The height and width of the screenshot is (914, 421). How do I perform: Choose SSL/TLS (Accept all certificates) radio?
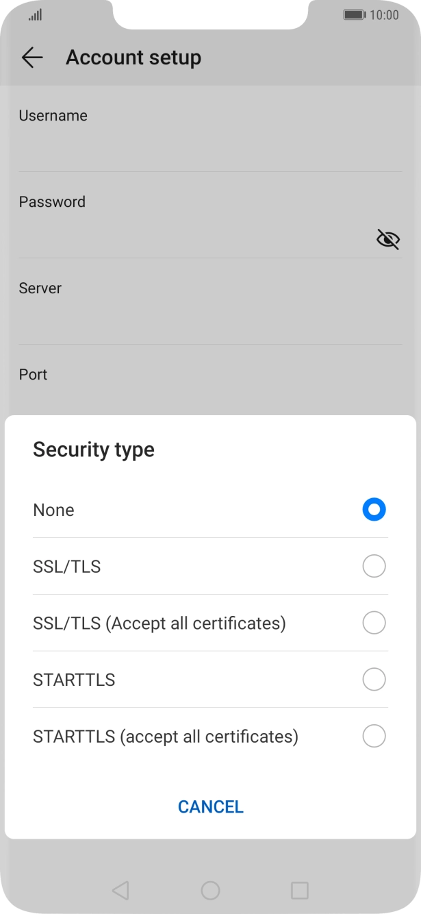374,623
